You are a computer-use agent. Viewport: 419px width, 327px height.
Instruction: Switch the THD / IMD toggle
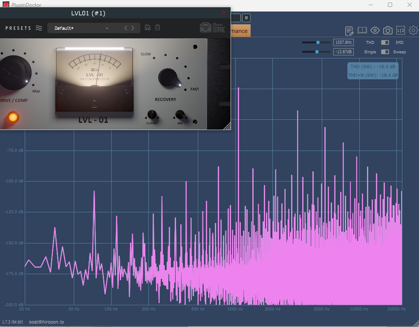click(x=385, y=43)
